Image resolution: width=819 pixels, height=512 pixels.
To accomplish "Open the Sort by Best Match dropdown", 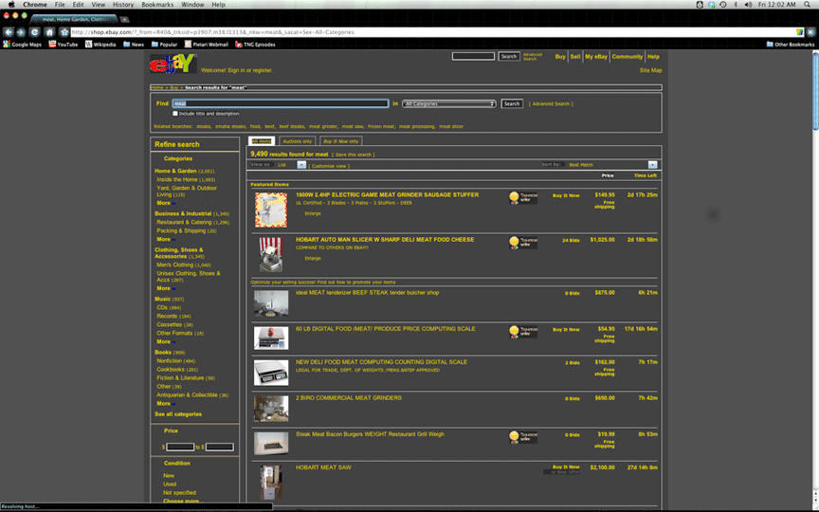I will [x=652, y=165].
